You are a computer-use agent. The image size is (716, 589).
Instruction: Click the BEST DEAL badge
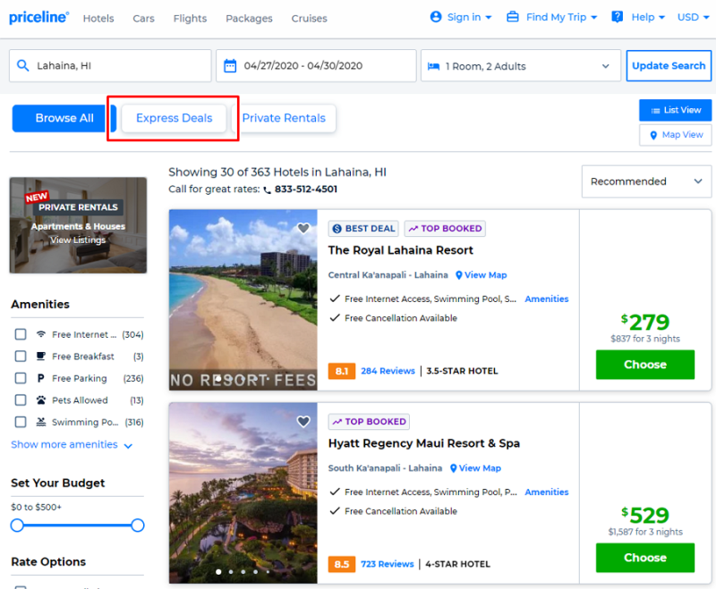363,229
